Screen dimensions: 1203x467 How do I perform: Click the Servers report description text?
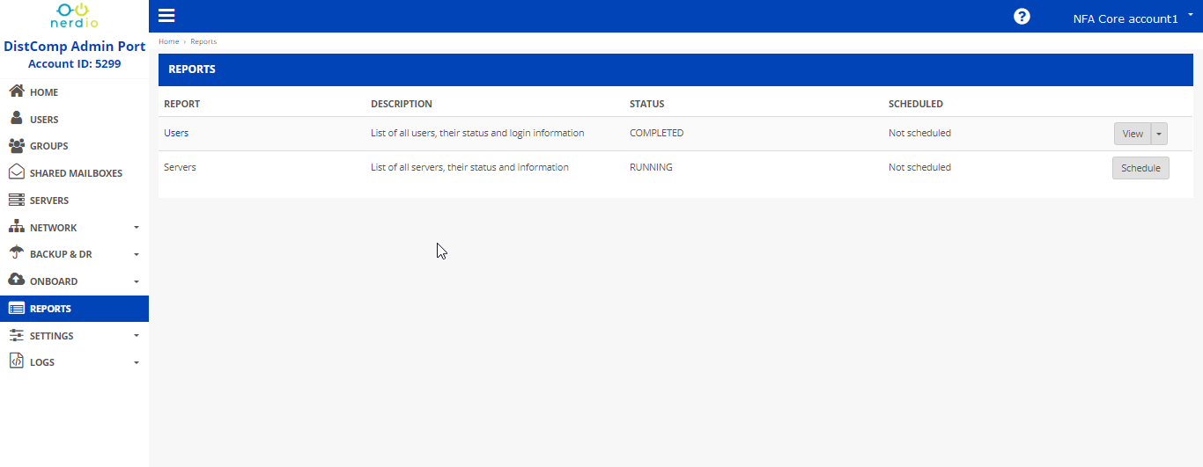coord(469,167)
